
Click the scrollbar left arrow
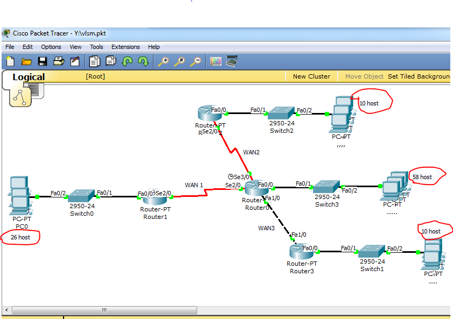click(6, 310)
